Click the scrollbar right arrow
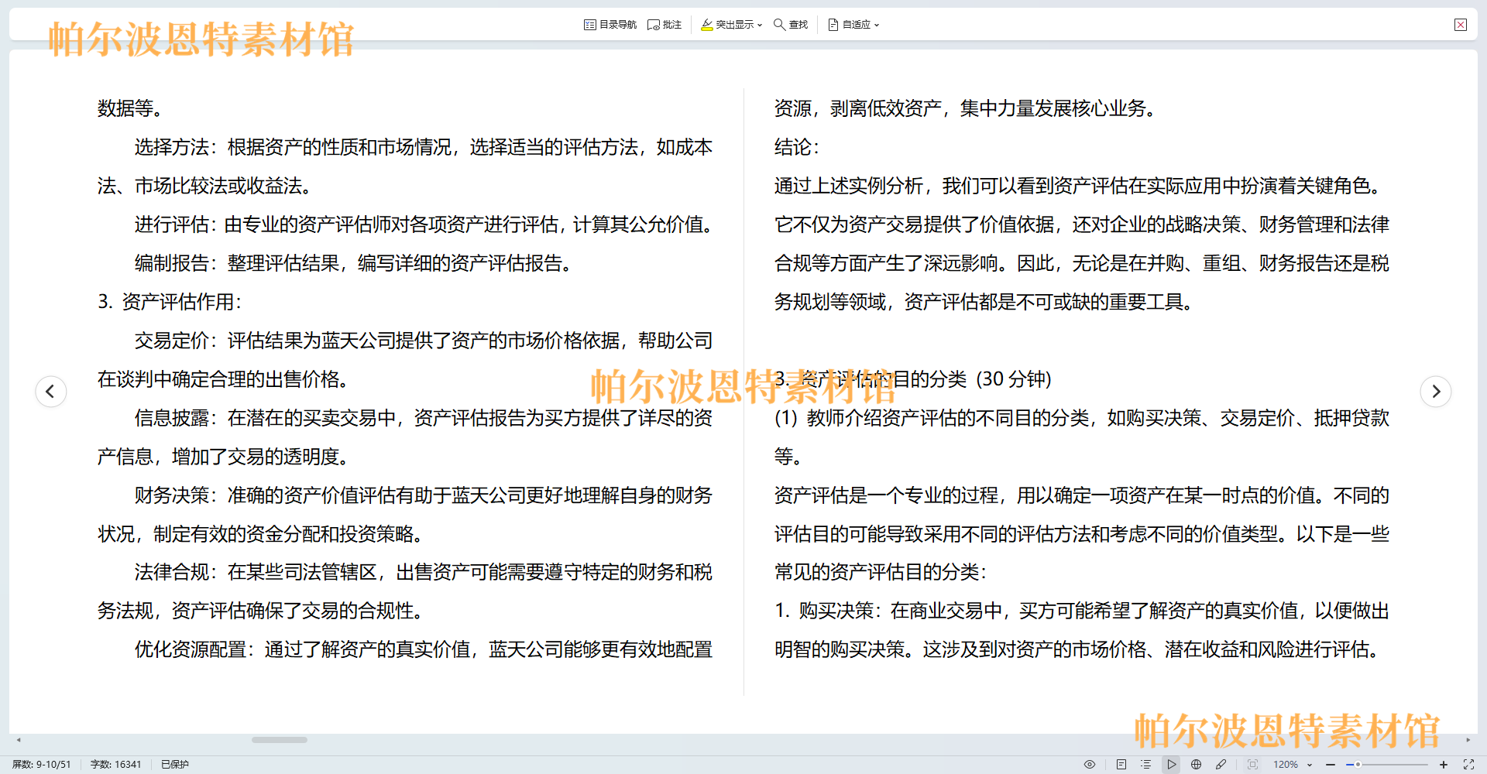This screenshot has height=774, width=1487. click(x=1468, y=740)
